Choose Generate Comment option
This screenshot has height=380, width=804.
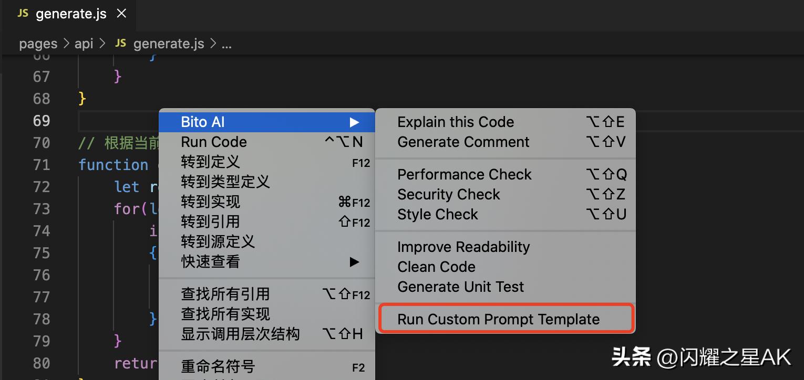(x=506, y=142)
